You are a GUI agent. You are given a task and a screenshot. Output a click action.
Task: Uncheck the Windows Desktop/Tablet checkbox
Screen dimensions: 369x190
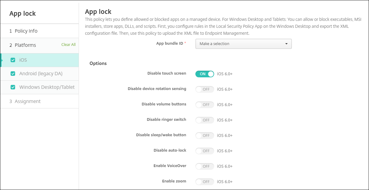(x=13, y=87)
